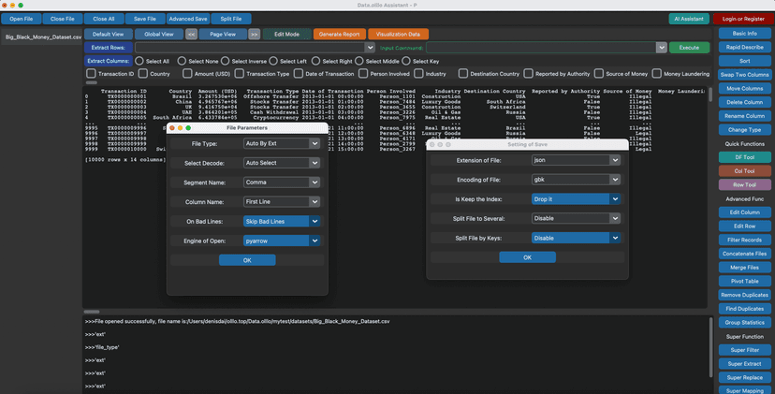Click the Extract Rows input field

250,48
